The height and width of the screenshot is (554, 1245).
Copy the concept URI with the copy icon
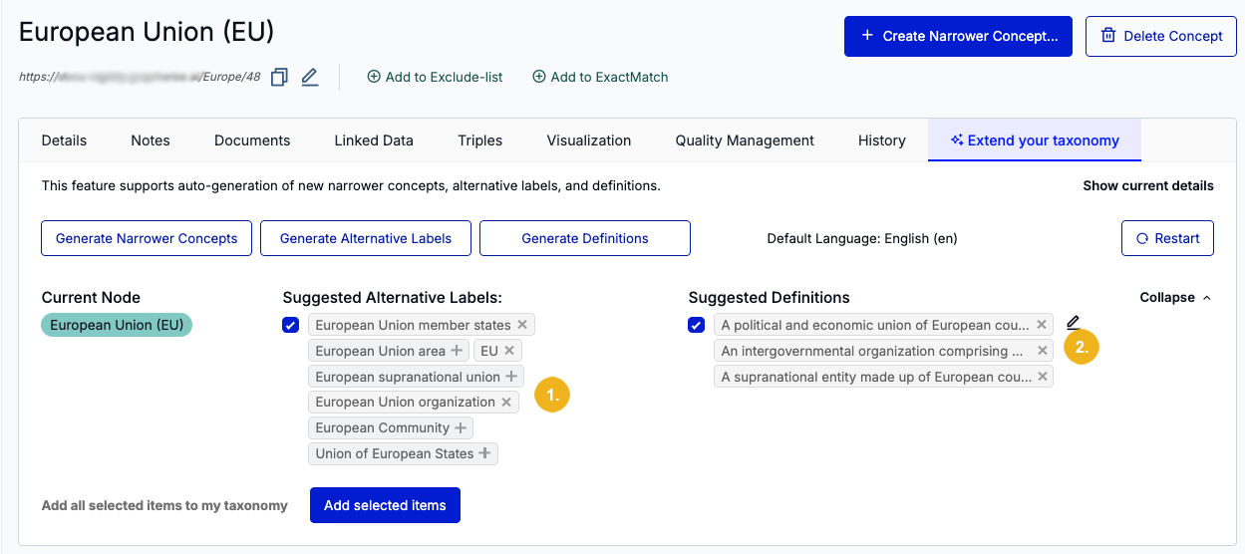[x=279, y=77]
